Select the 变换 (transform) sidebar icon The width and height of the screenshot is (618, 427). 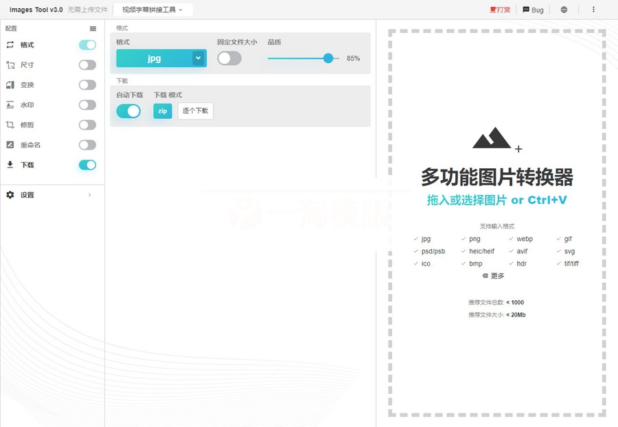[x=10, y=84]
